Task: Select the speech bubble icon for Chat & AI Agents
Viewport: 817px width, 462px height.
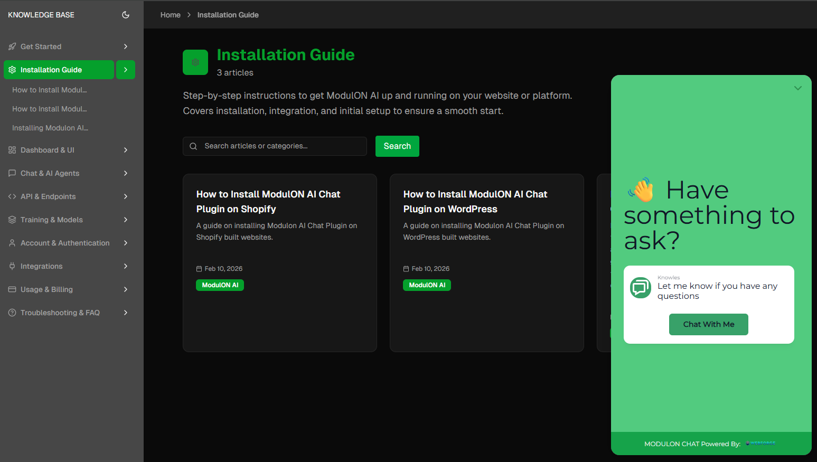Action: (11, 173)
